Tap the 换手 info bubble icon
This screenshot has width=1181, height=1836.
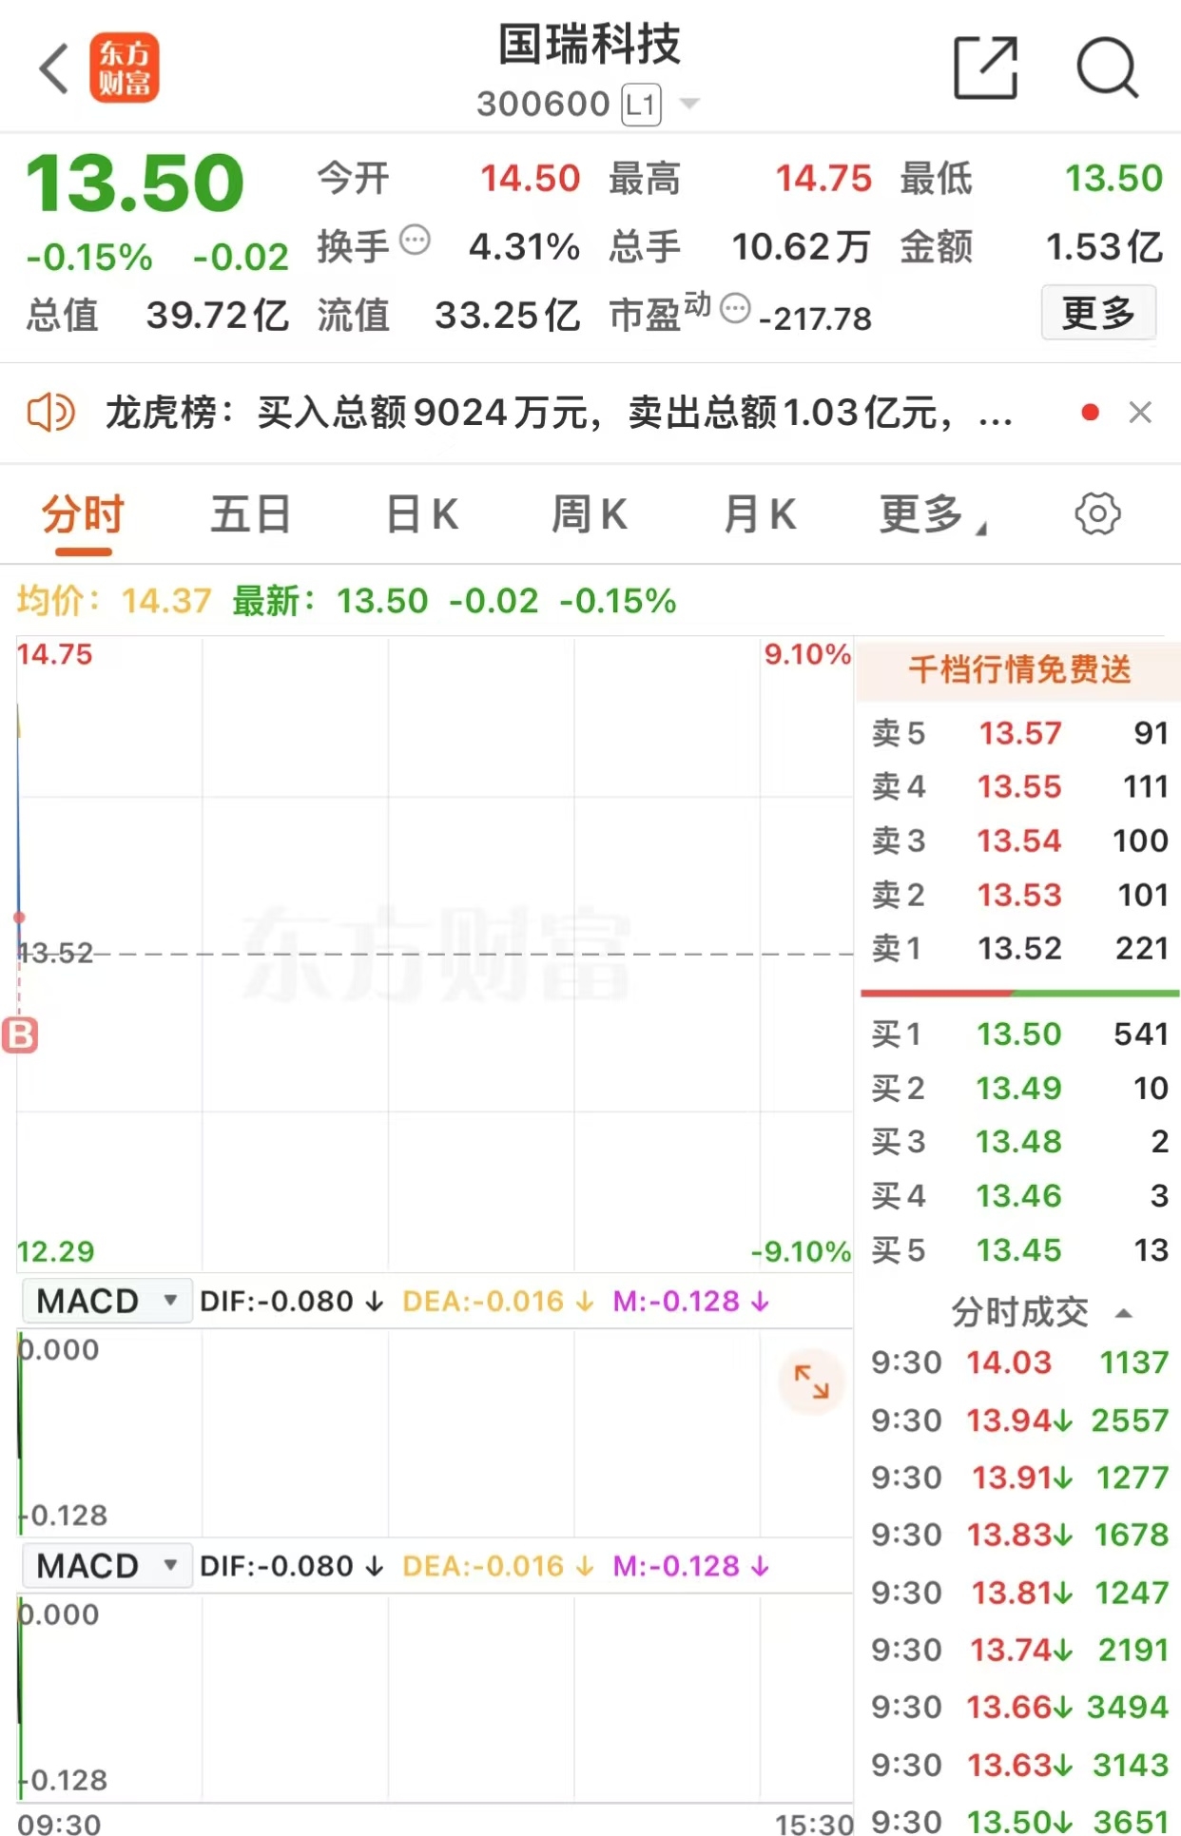coord(415,240)
